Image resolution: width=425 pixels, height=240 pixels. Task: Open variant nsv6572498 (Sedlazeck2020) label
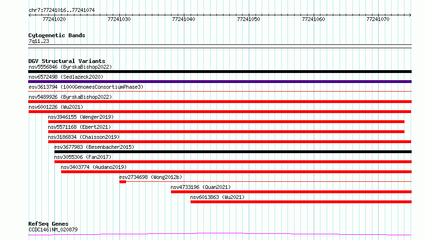coord(66,77)
